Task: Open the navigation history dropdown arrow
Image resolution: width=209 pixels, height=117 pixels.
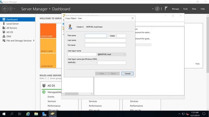Action: coord(14,9)
